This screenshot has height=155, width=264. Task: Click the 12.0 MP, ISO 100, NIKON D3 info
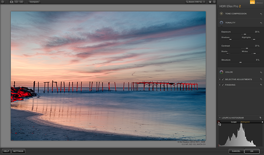193,144
